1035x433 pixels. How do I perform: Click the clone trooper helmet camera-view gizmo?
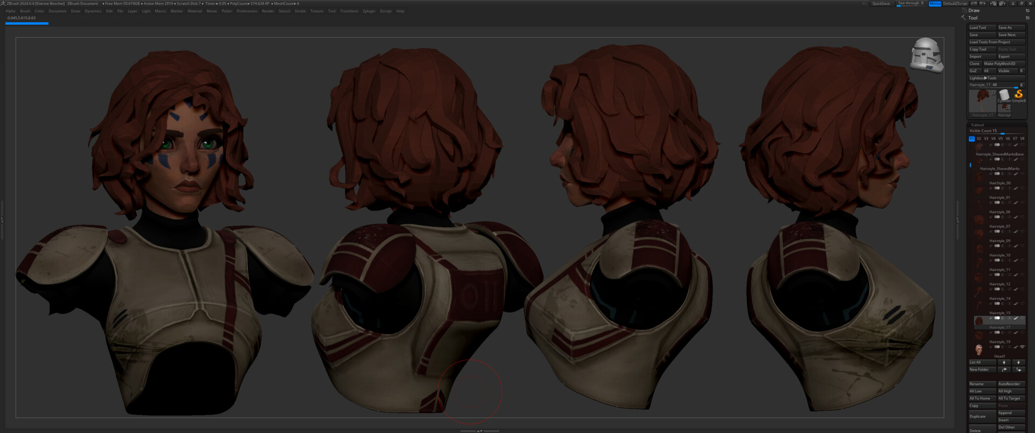point(927,55)
